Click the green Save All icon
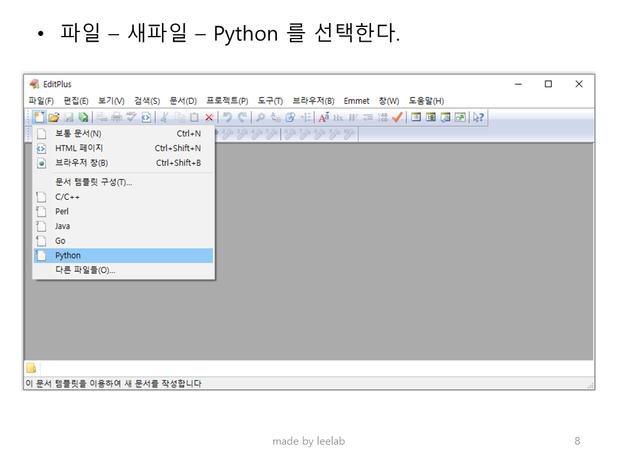This screenshot has height=462, width=617. 83,117
